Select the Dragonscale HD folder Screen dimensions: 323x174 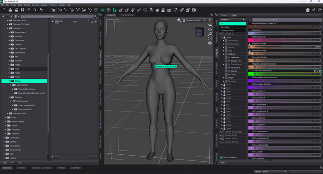25,109
